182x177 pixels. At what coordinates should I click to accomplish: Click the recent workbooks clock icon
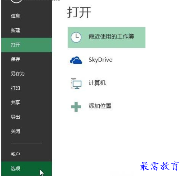click(76, 37)
